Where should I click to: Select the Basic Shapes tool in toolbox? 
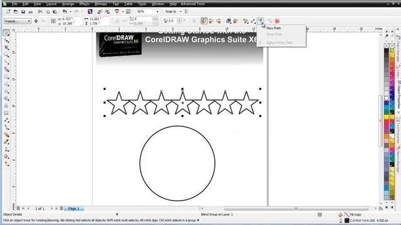[x=6, y=99]
